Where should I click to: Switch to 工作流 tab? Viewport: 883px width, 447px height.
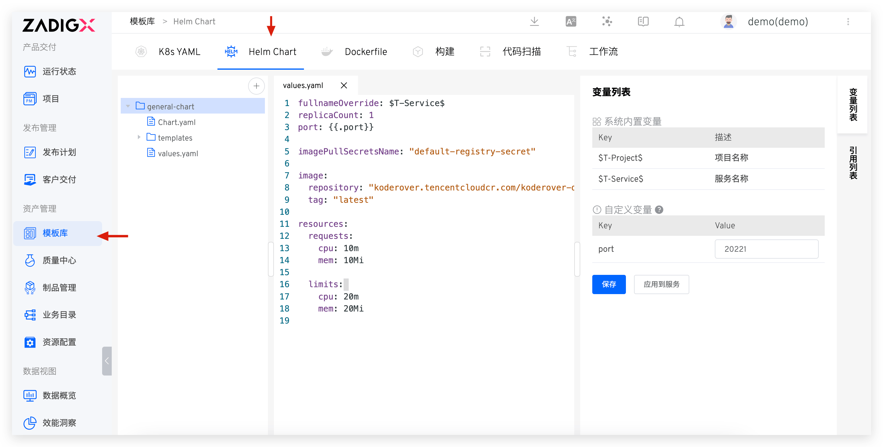pos(592,52)
